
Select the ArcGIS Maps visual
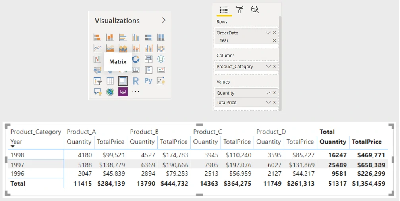[x=110, y=92]
